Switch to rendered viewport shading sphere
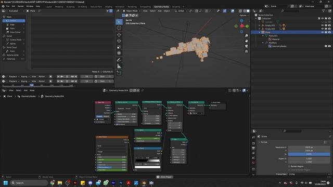333x187 pixels. click(248, 11)
